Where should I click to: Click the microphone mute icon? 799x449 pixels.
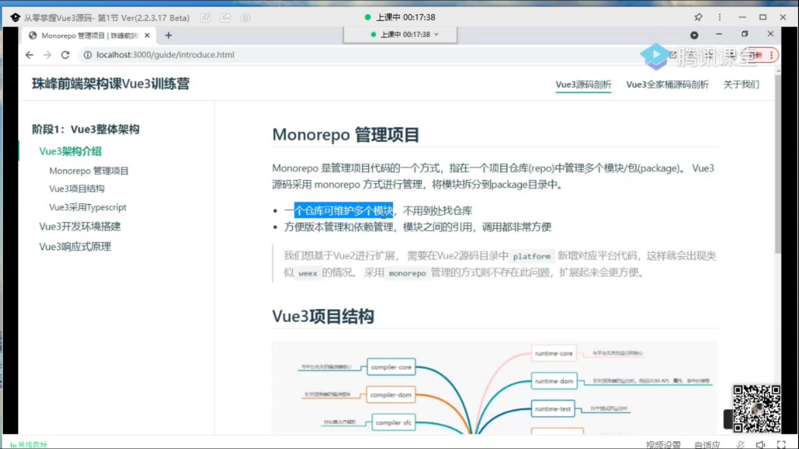coord(740,444)
